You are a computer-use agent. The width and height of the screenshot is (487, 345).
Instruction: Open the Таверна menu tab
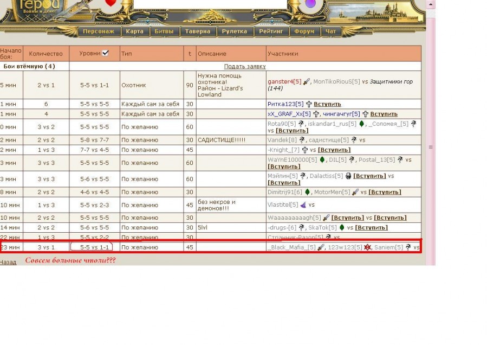[x=198, y=31]
